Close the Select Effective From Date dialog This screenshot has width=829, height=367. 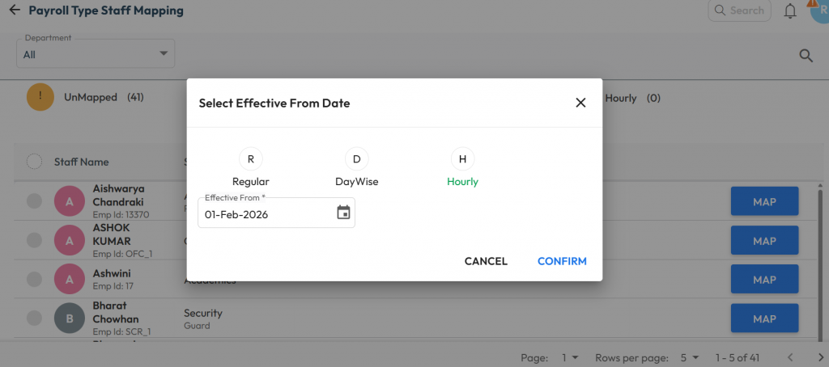point(580,103)
